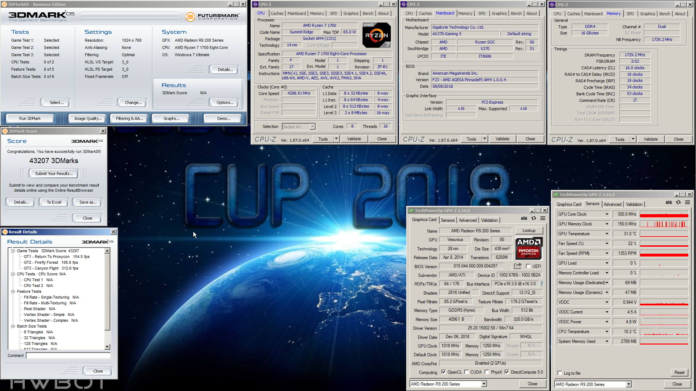Click the Lookup button in GPU-Z
696x391 pixels.
tap(528, 230)
